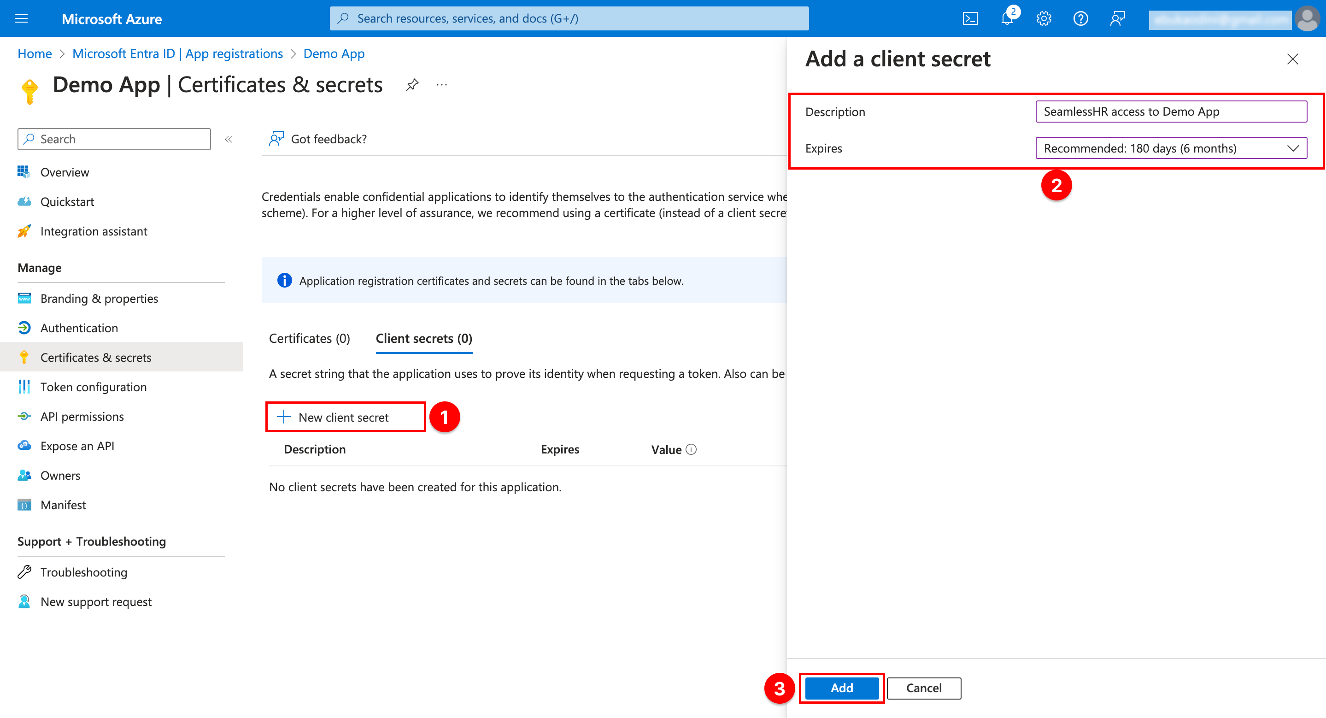Open the account profile avatar menu
Viewport: 1326px width, 718px height.
1307,19
